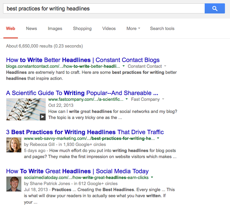Open Search tools options
Screen dimensions: 230x211
(x=162, y=28)
